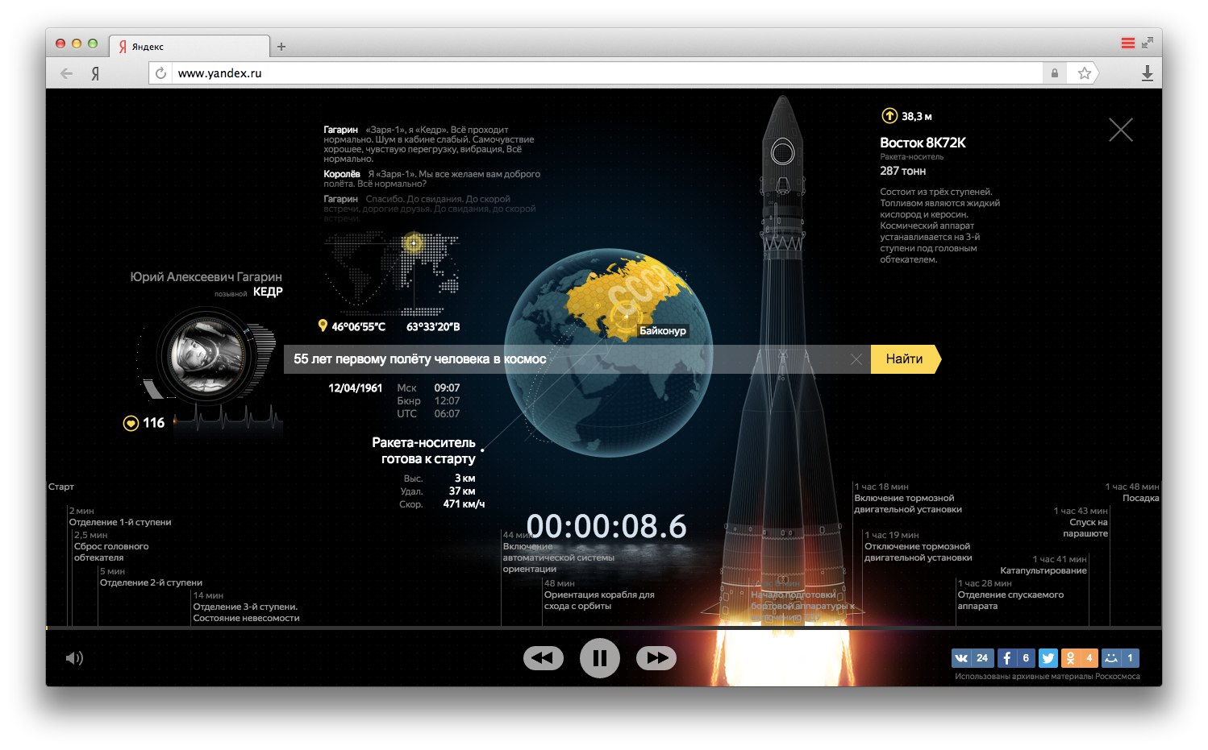Click the 287 тонн weight value

[902, 171]
